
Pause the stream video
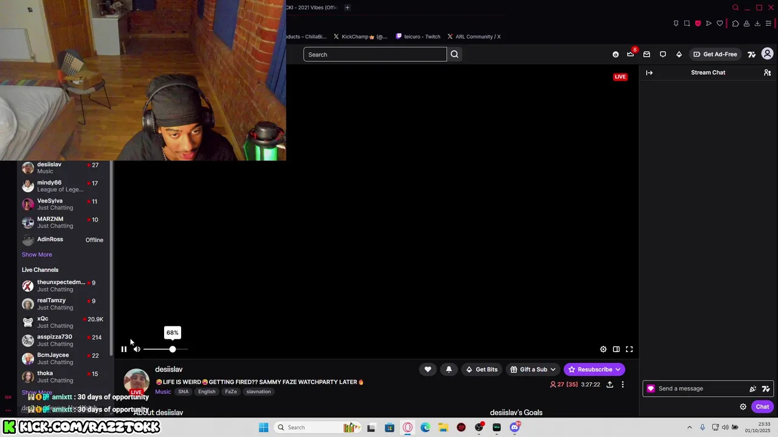pyautogui.click(x=124, y=349)
